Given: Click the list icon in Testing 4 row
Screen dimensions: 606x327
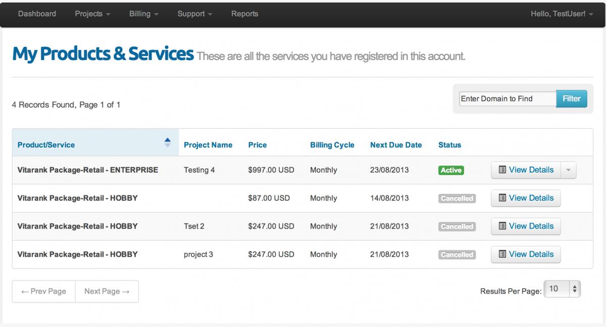Looking at the screenshot, I should point(502,170).
